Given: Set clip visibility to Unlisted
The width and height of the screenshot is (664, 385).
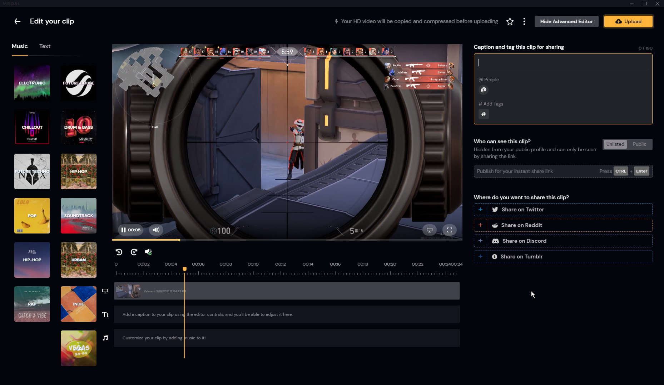Looking at the screenshot, I should [x=615, y=144].
